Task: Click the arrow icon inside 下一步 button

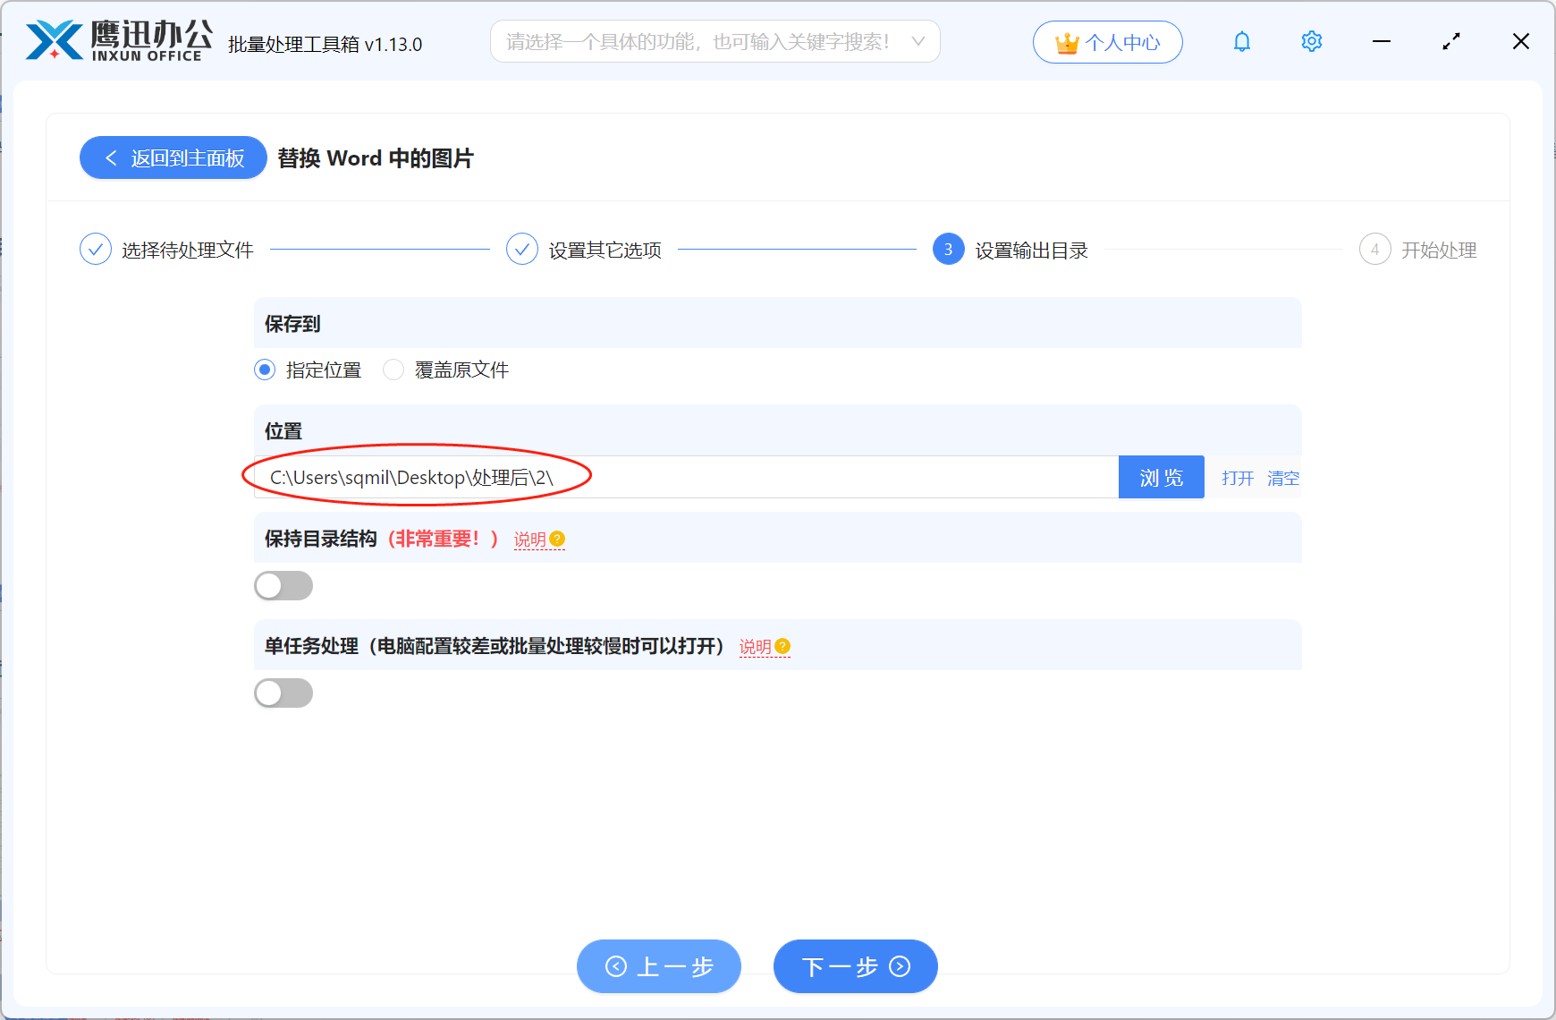Action: pos(899,966)
